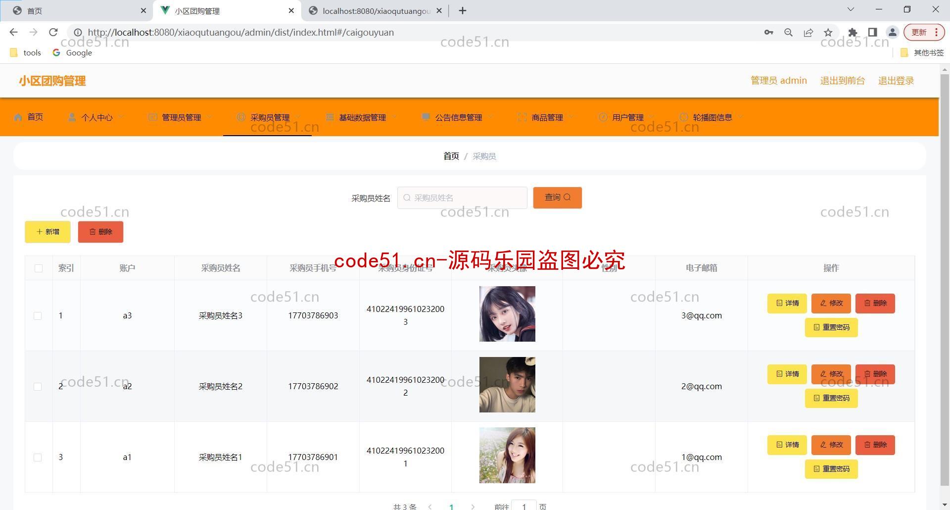
Task: Toggle the browser side panel icon
Action: 872,33
